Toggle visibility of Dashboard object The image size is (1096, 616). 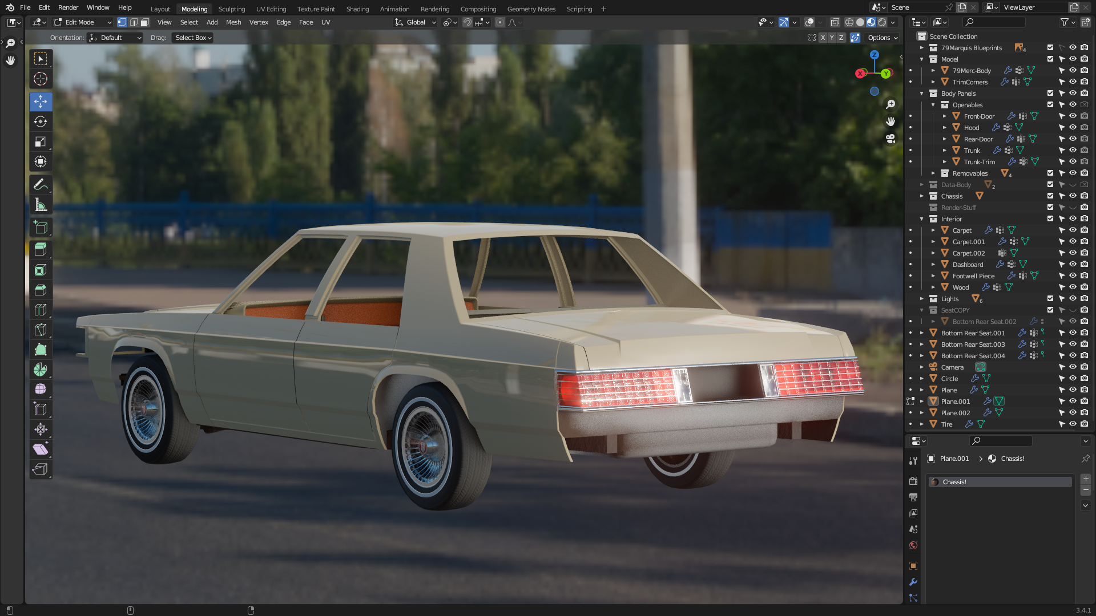click(x=1073, y=264)
